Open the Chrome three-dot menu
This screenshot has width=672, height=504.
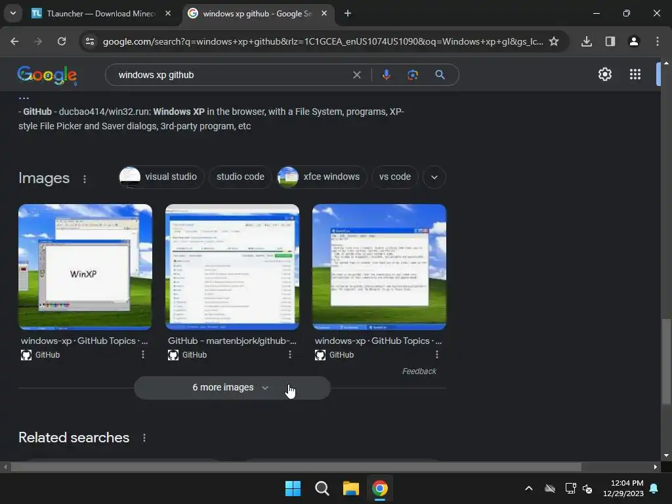(x=658, y=41)
